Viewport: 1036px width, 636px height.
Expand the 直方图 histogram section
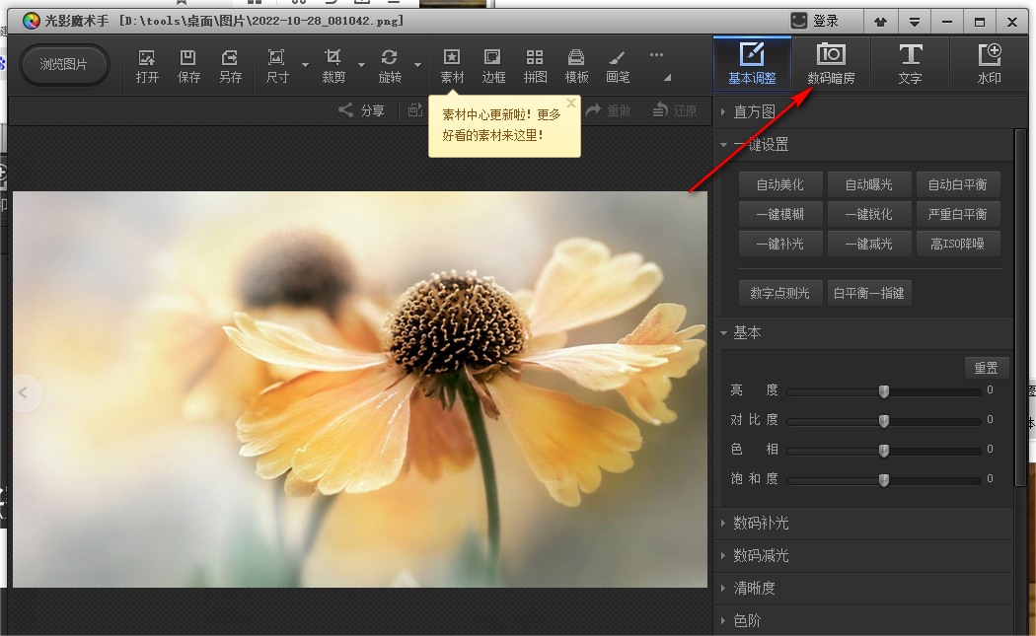[x=754, y=111]
